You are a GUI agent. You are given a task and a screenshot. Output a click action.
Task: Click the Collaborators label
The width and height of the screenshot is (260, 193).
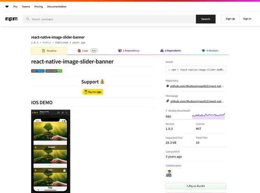pyautogui.click(x=173, y=165)
